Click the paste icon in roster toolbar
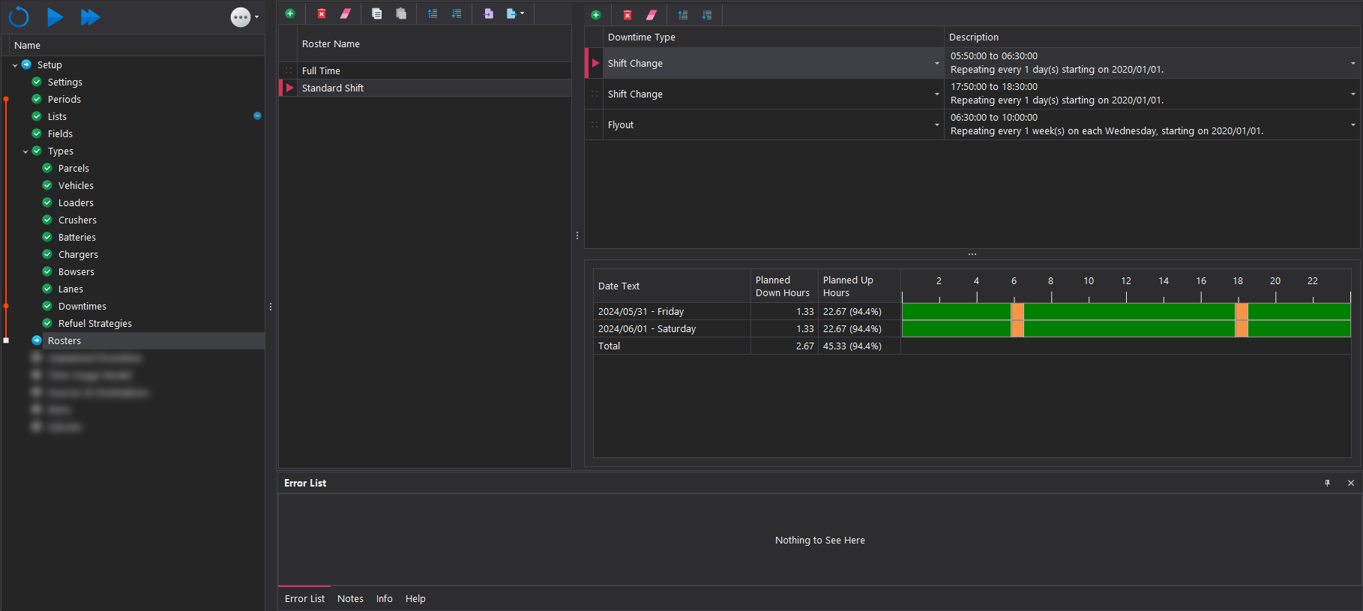 coord(401,13)
